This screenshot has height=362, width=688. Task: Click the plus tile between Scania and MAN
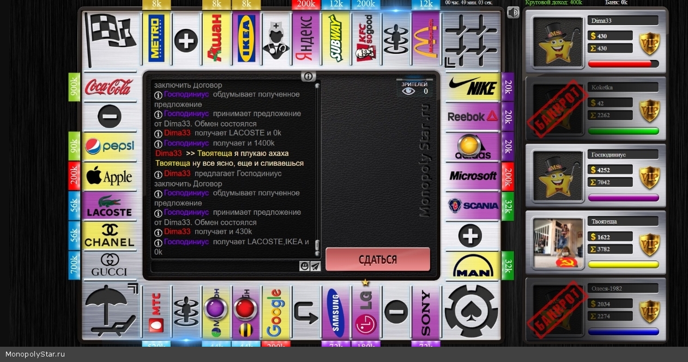point(473,236)
